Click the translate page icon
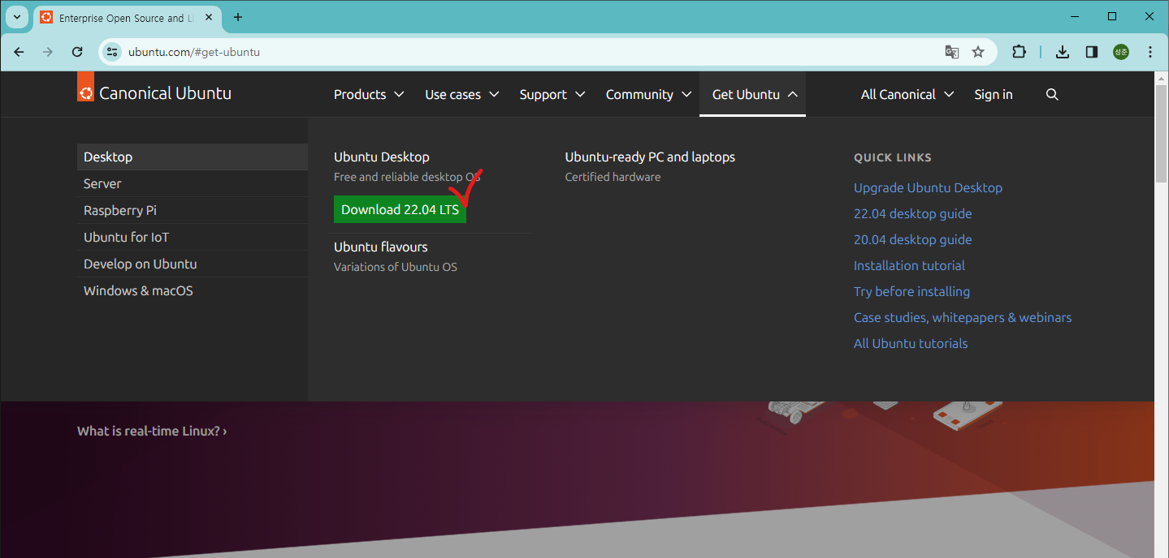 pos(952,52)
